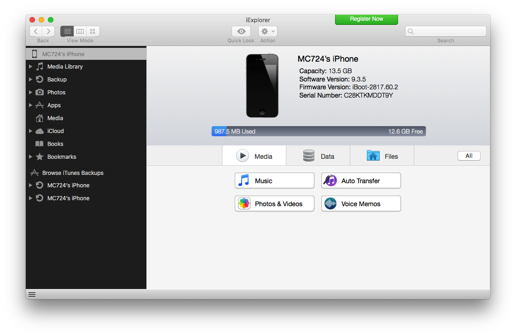Expand the Backup section in sidebar
Viewport: 516px width, 336px height.
[30, 80]
